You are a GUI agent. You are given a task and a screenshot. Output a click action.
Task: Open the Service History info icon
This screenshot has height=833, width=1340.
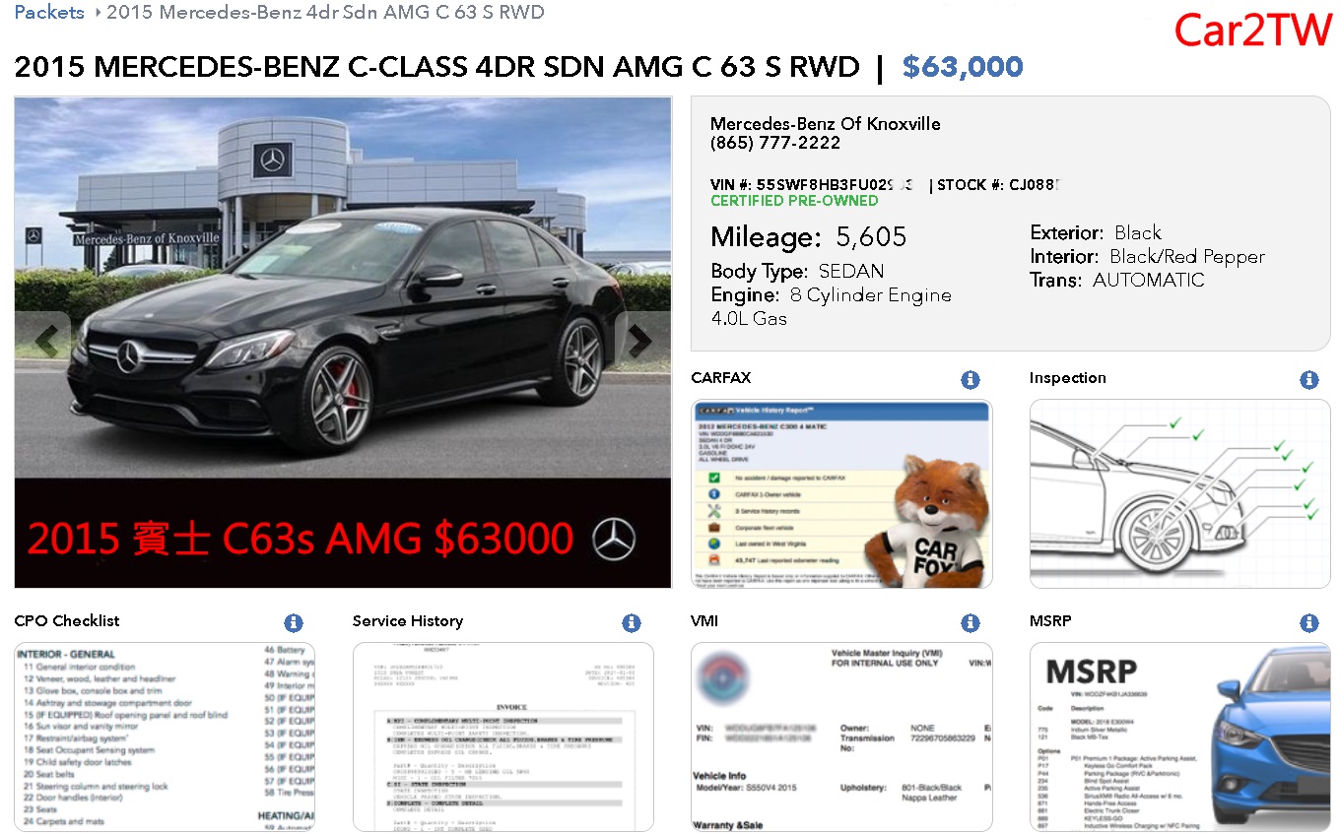click(632, 623)
